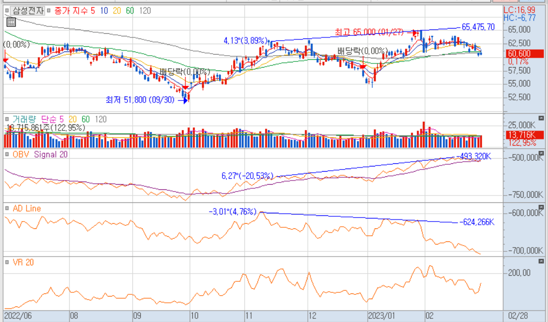
Task: Click the 6,27°(-20,53%) OBV trendline label
Action: [247, 176]
